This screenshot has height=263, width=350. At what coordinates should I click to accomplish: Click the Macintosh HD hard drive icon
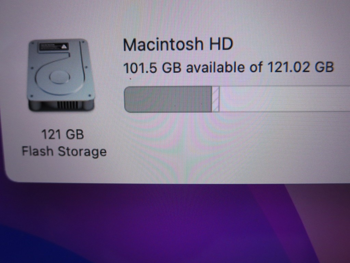pyautogui.click(x=61, y=75)
